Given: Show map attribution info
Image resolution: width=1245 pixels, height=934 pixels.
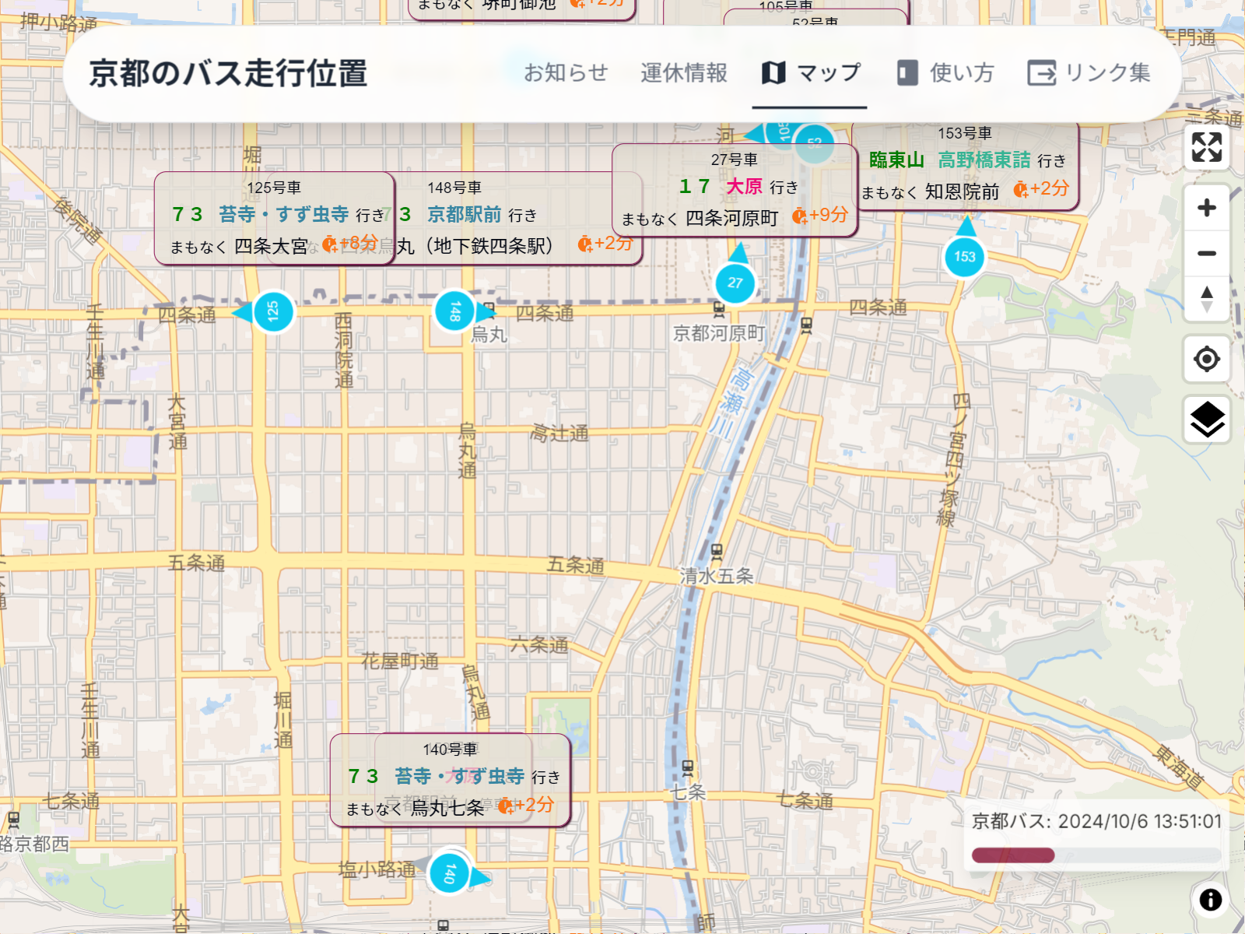Looking at the screenshot, I should (1210, 900).
